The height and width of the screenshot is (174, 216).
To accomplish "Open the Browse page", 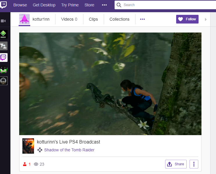I will [20, 5].
